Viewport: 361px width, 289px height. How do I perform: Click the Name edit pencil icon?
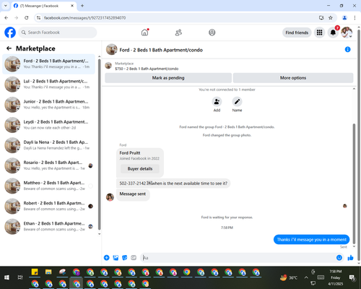pyautogui.click(x=237, y=102)
